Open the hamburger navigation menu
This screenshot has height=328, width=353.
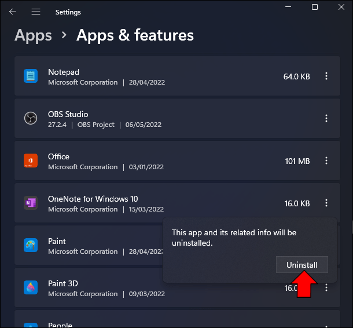[36, 12]
